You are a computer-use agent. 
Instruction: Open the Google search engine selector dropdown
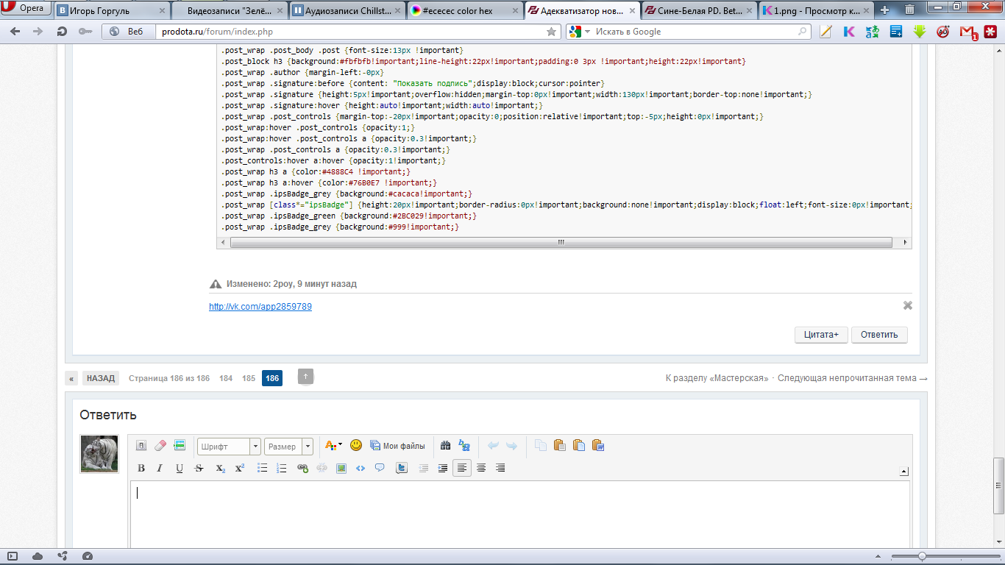tap(587, 32)
